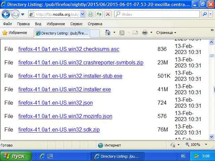
Task: Click the RU language indicator
Action: [183, 156]
